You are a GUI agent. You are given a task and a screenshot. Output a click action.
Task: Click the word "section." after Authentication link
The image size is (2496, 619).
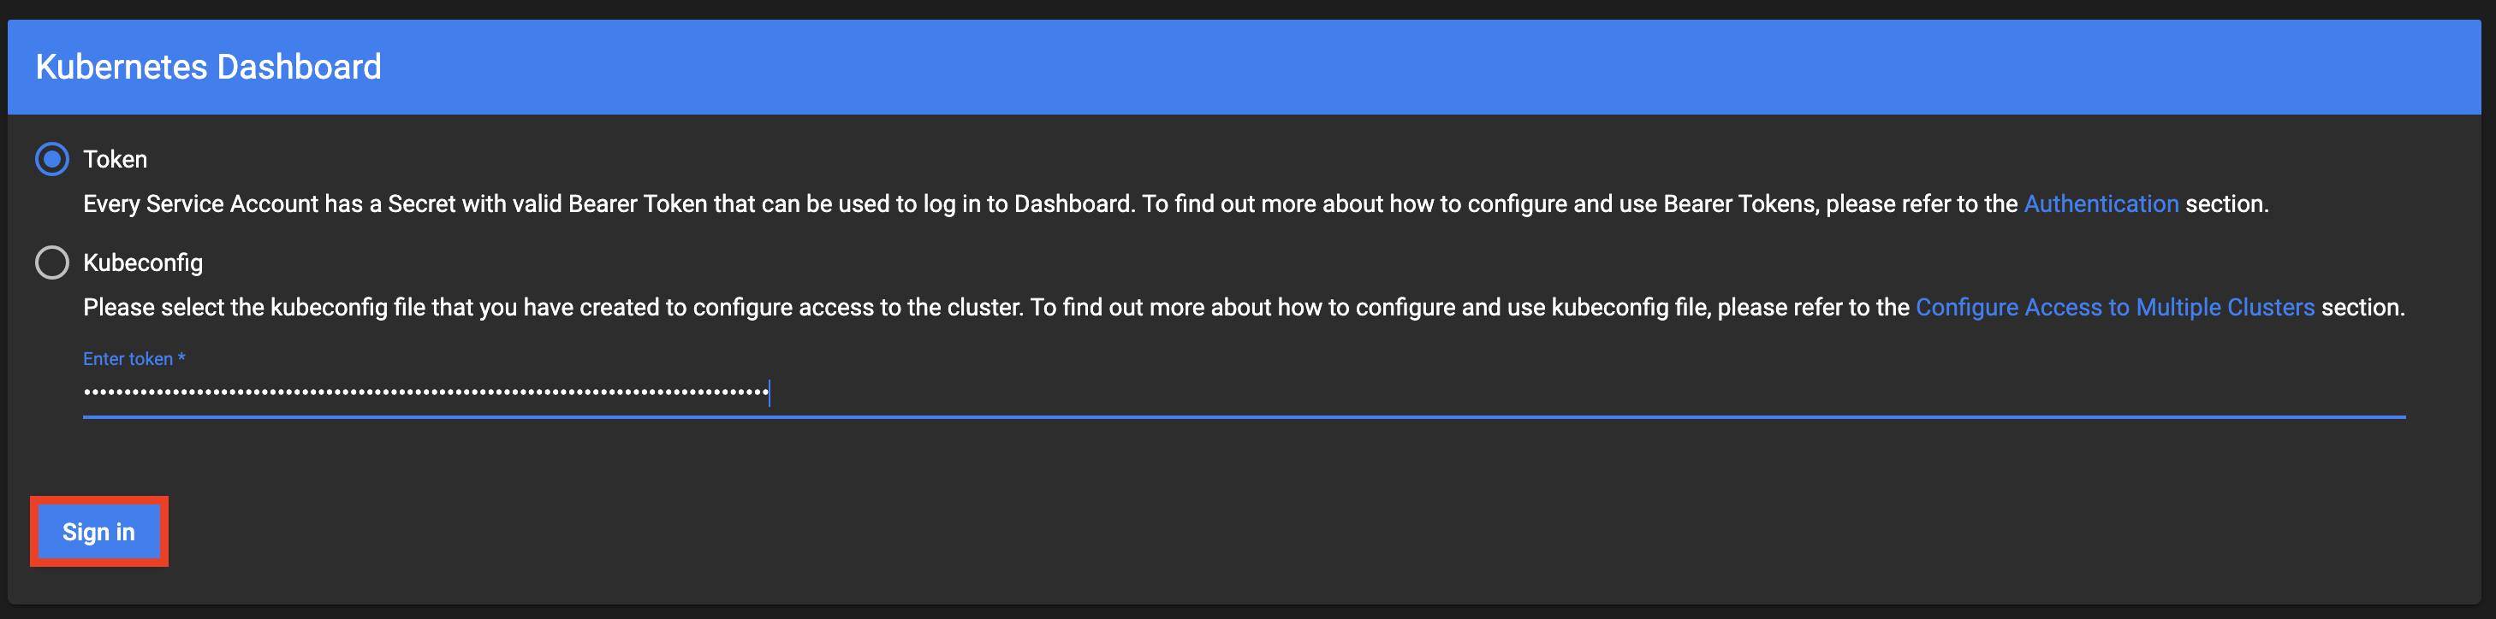[2226, 204]
